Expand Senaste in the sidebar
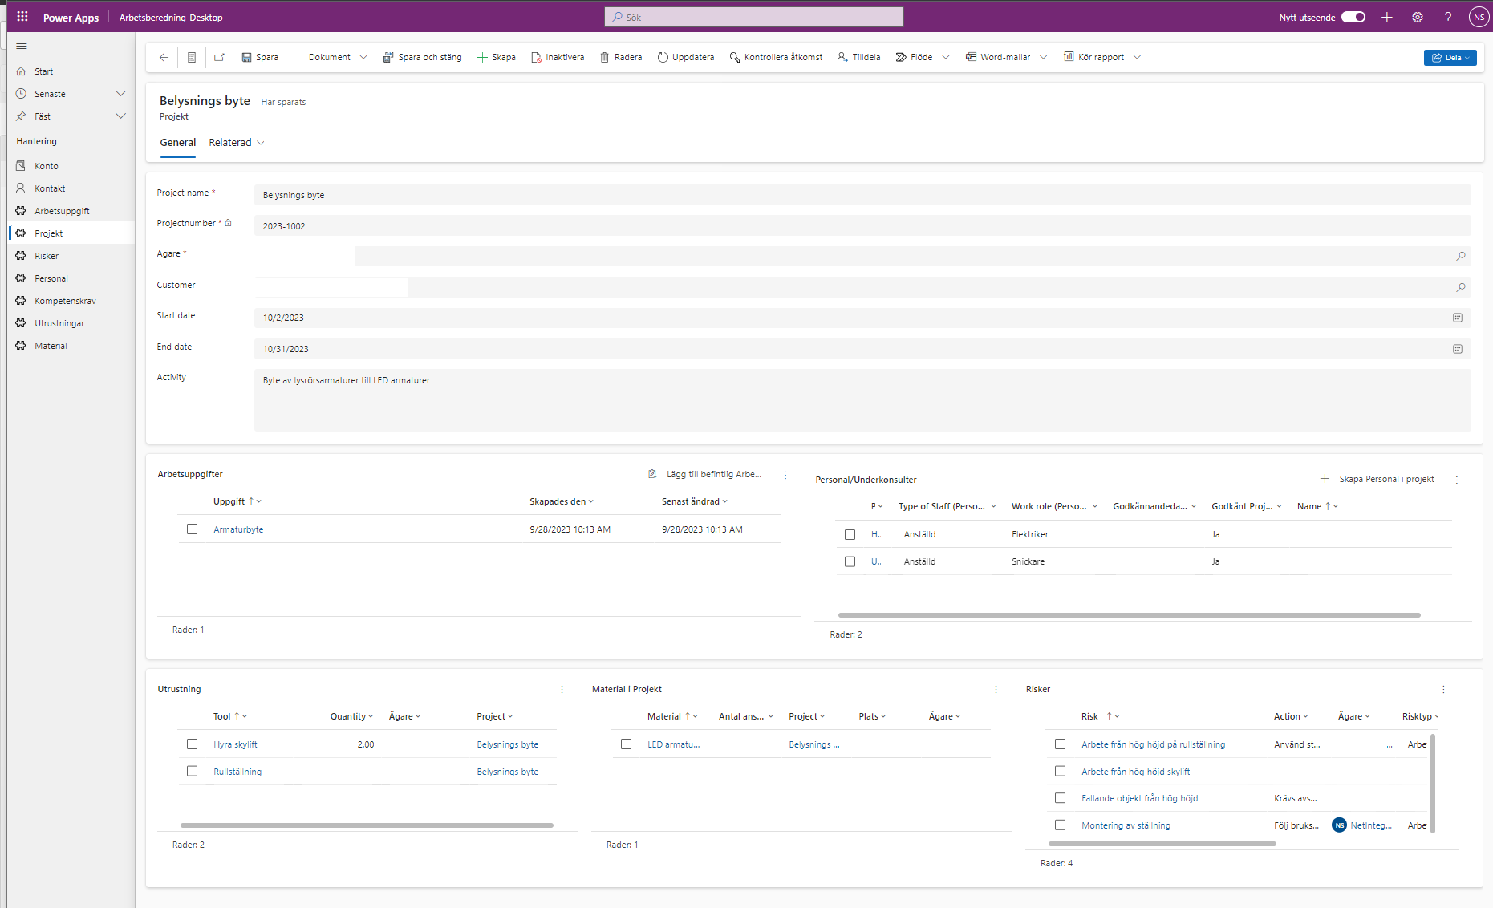 click(120, 94)
